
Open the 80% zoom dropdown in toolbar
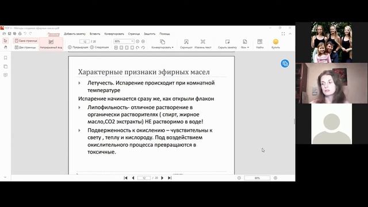[124, 41]
